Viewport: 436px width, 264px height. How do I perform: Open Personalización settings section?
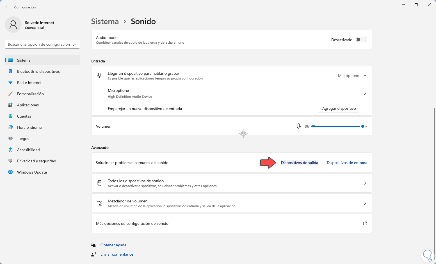coord(30,94)
